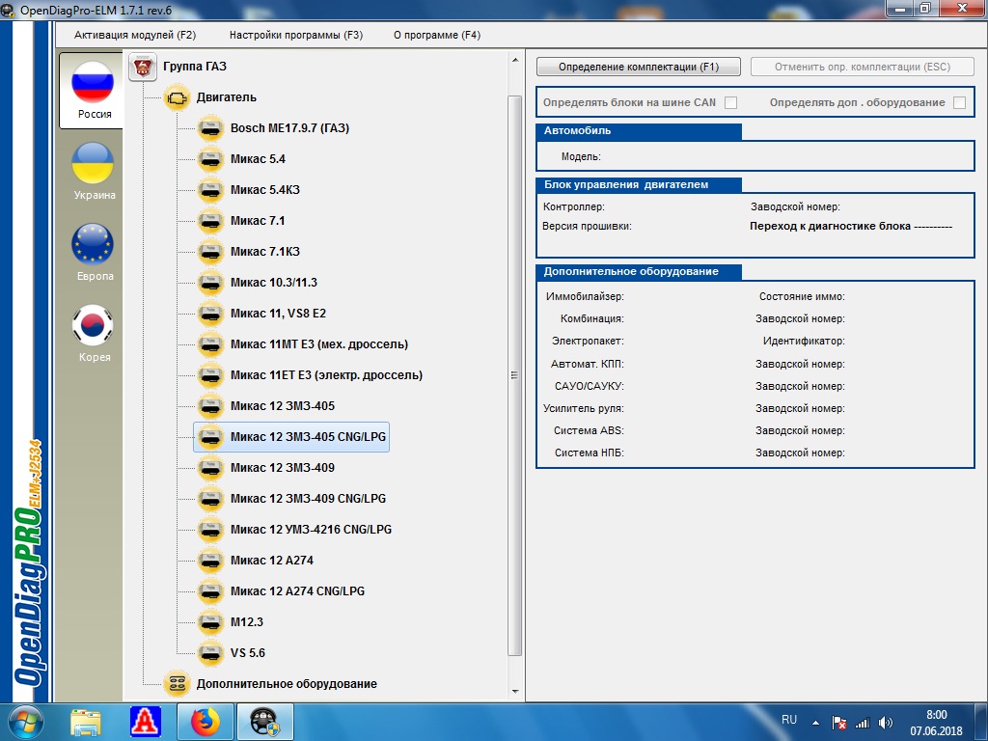Select Микас 7.1 tree item
This screenshot has width=988, height=741.
pyautogui.click(x=258, y=221)
